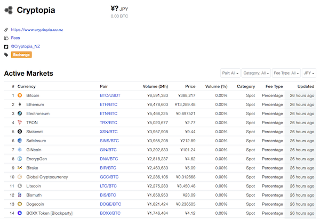Screen dimensions: 320x219
Task: Click Litecoin's ¥3,450.48 price value
Action: (186, 186)
